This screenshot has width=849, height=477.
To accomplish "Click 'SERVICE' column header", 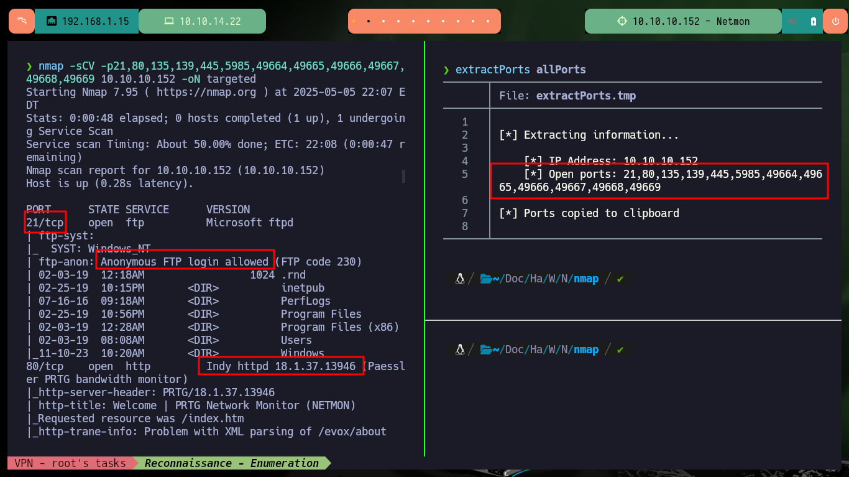I will pos(147,210).
